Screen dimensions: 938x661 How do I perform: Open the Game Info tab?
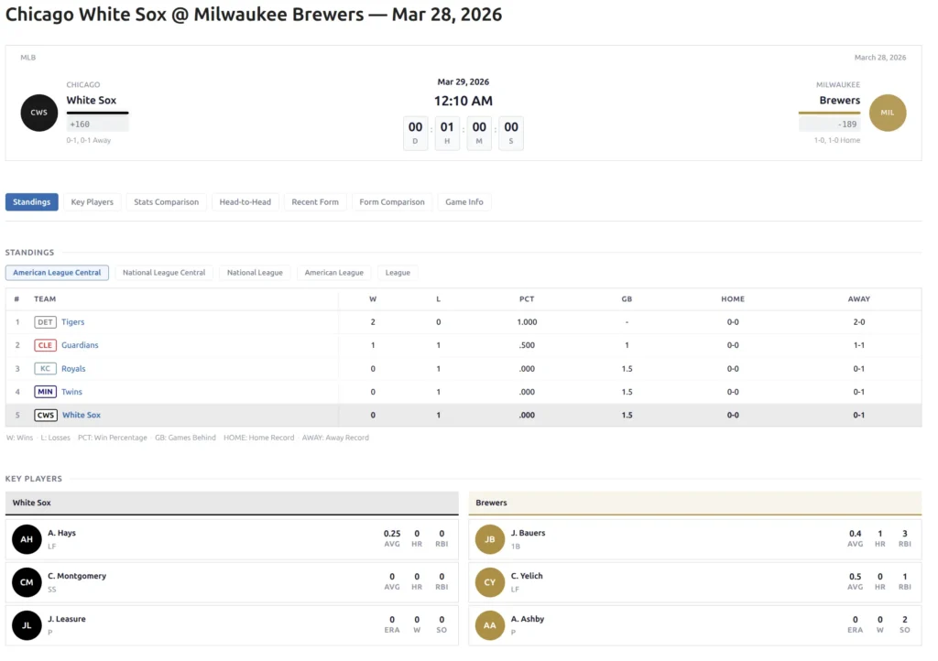click(x=464, y=202)
